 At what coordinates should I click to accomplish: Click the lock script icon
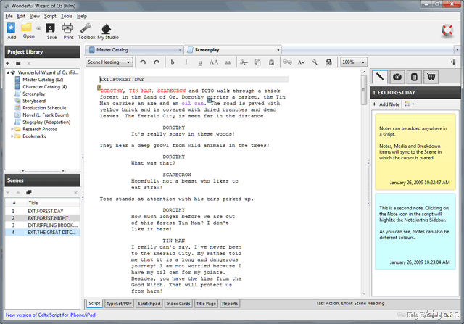328,62
